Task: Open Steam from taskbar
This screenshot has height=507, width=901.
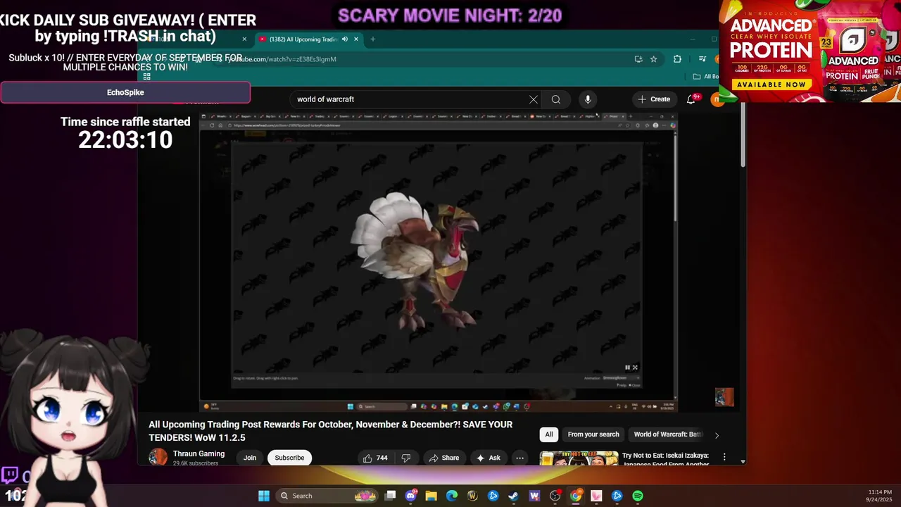Action: tap(513, 496)
